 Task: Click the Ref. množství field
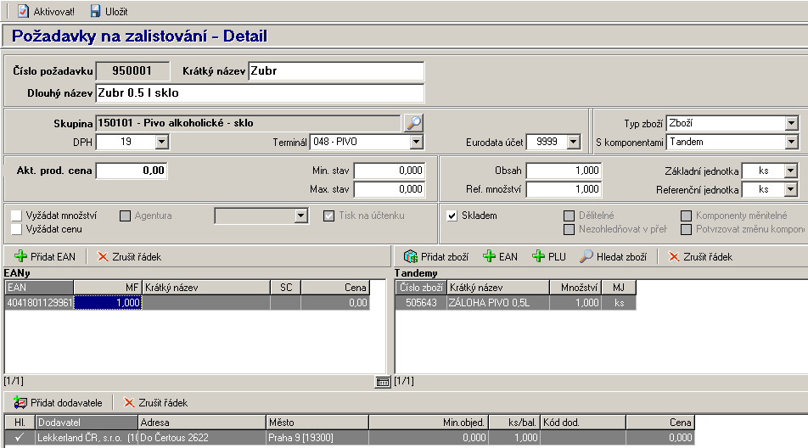564,189
